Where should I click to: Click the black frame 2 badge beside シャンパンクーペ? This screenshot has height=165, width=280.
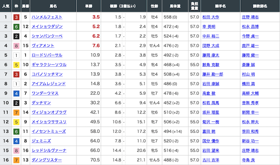tap(16, 36)
